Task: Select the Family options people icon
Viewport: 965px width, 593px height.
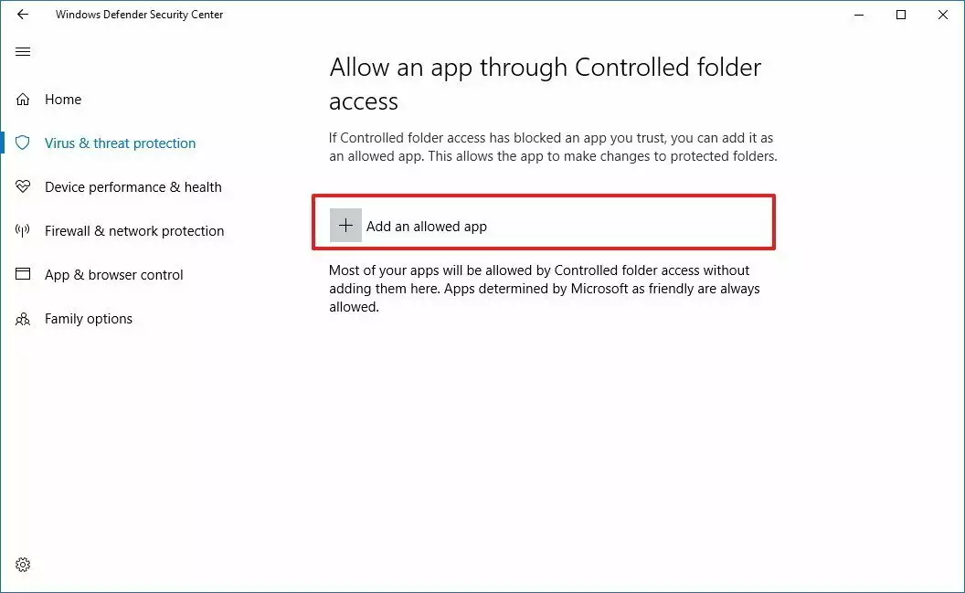Action: (23, 319)
